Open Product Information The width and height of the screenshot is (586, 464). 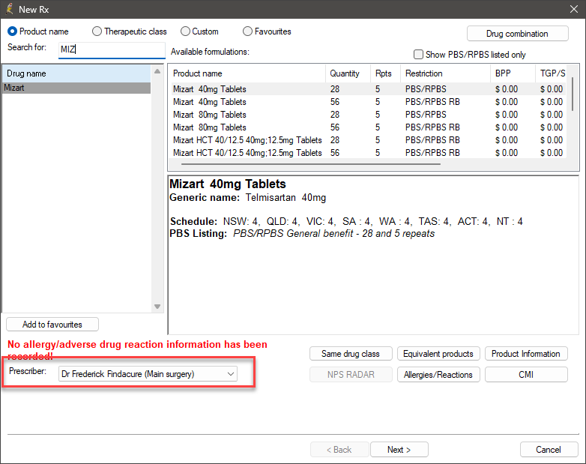click(526, 354)
